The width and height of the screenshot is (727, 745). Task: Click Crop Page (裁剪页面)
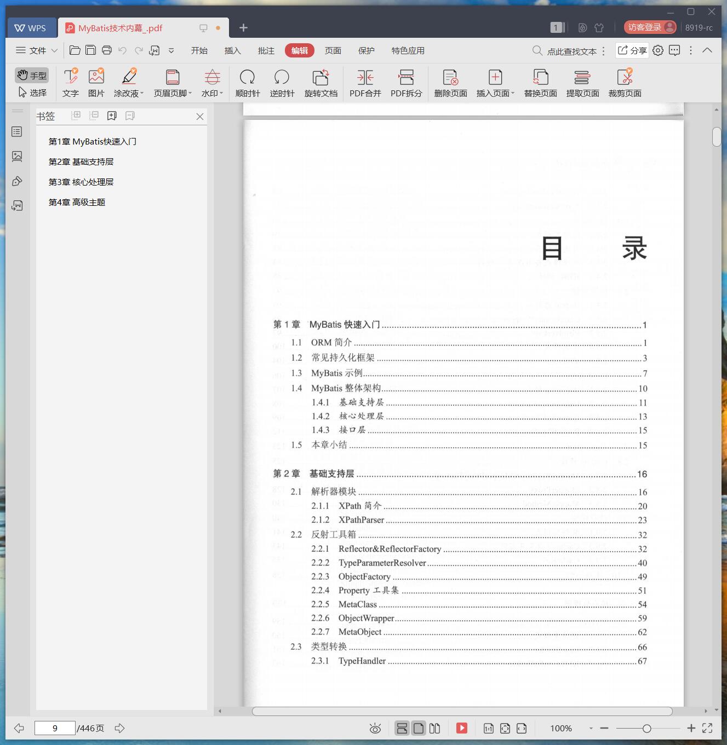click(x=625, y=83)
